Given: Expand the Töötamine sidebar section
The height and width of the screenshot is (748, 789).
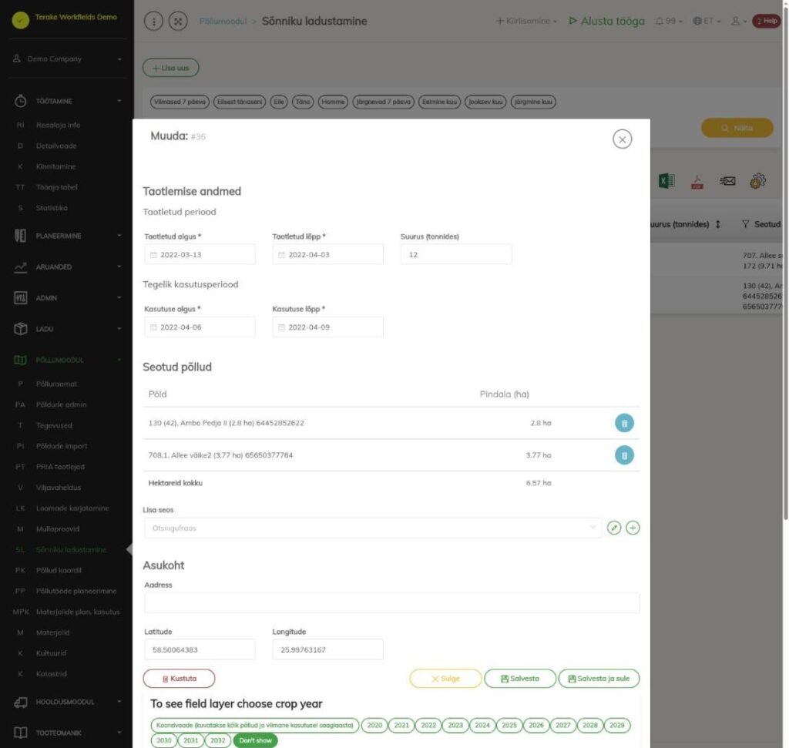Looking at the screenshot, I should pos(68,101).
